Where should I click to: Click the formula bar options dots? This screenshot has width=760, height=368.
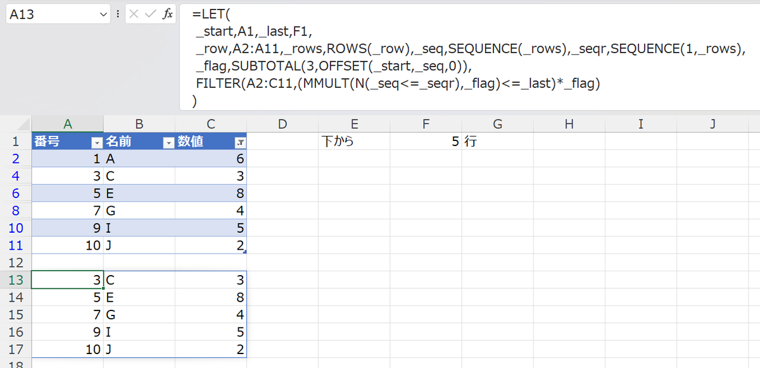coord(118,14)
